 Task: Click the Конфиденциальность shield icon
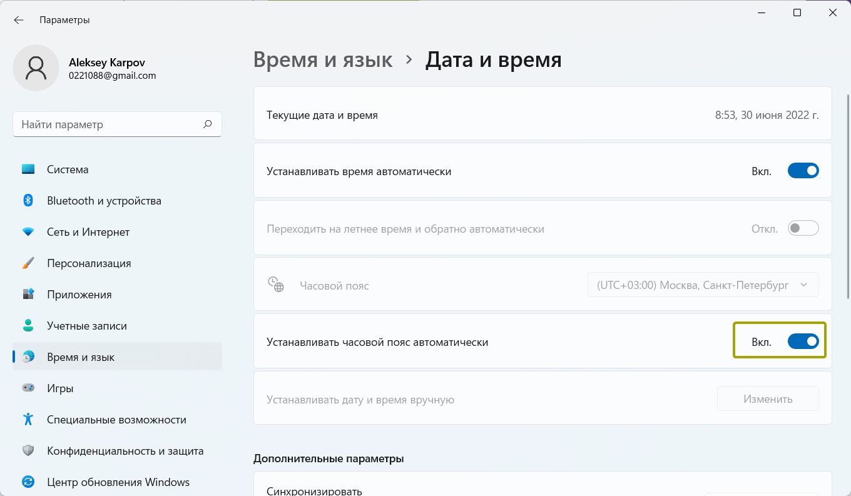28,450
